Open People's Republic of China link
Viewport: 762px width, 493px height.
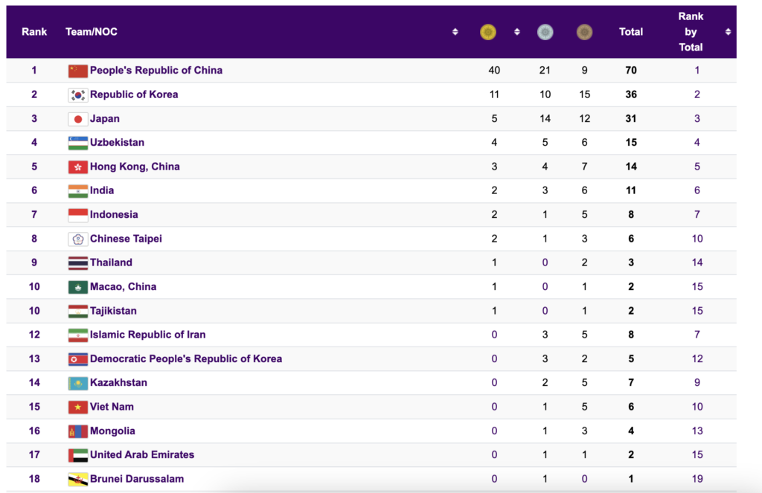point(156,71)
